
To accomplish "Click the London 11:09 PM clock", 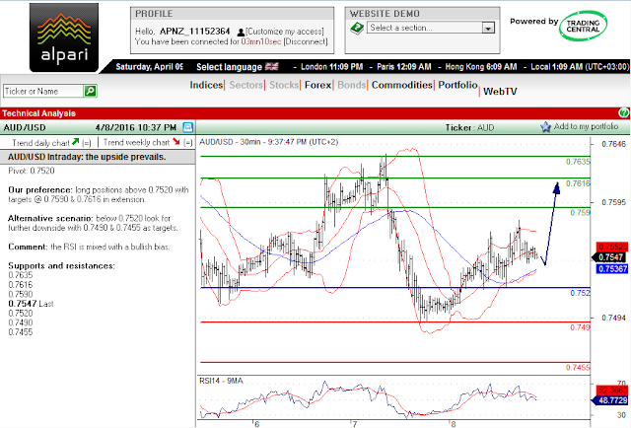I will [x=331, y=67].
